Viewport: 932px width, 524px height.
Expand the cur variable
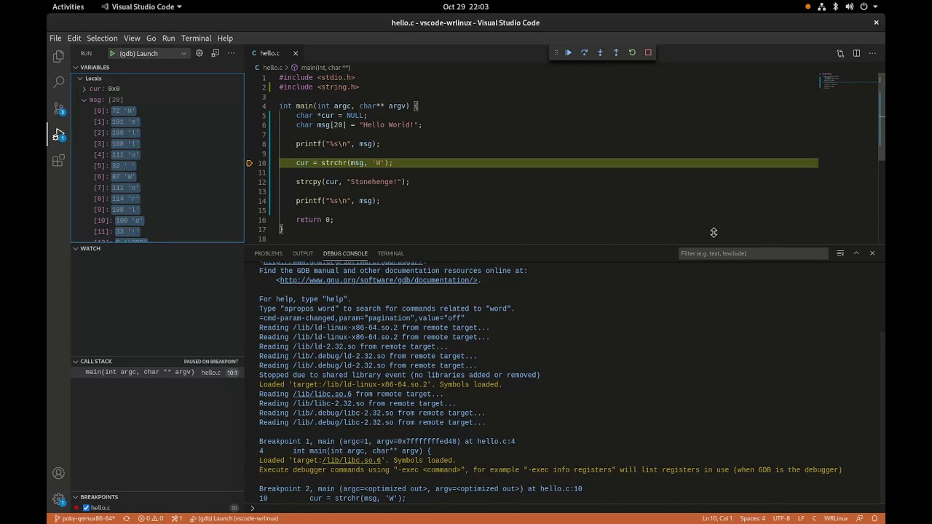coord(84,89)
